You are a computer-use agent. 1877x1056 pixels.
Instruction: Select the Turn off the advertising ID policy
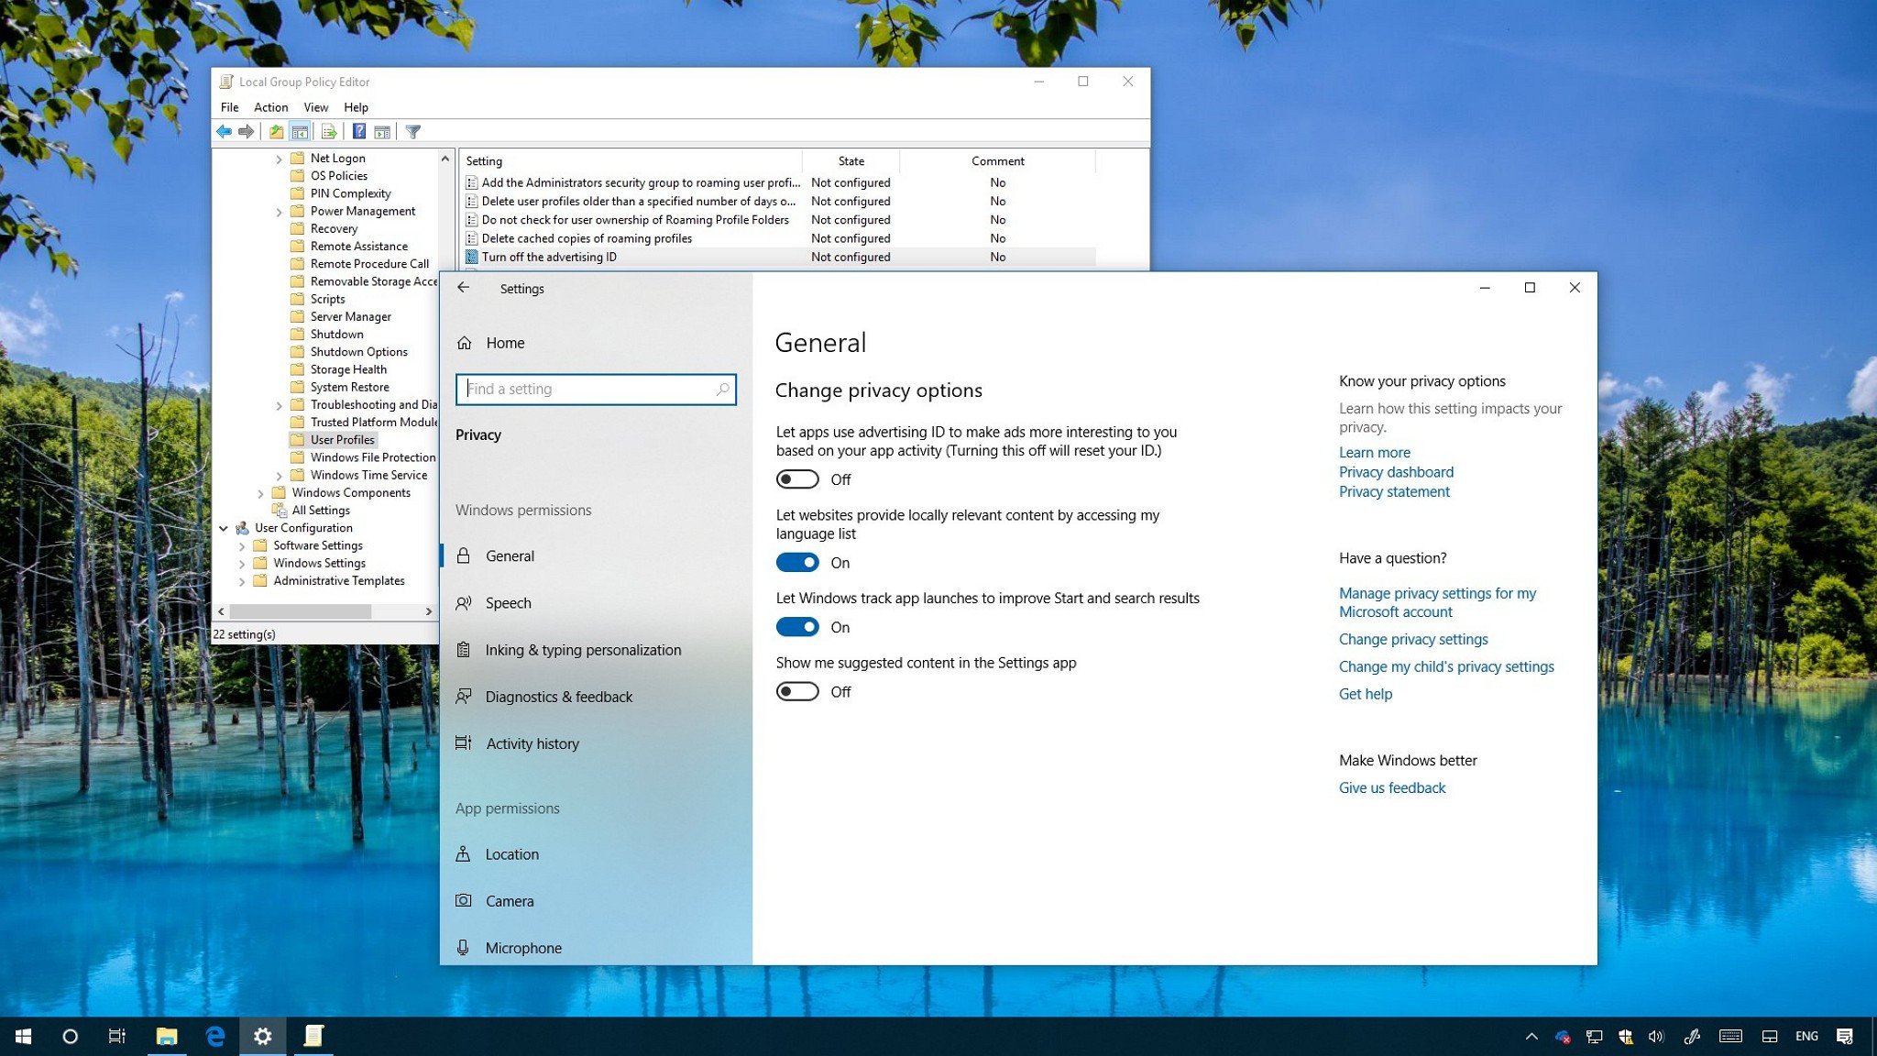[779, 258]
